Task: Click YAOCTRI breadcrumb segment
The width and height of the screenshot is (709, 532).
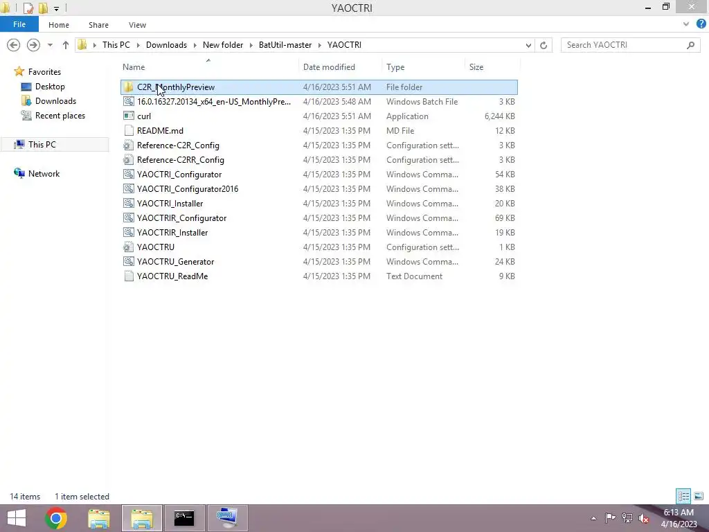Action: pos(344,45)
